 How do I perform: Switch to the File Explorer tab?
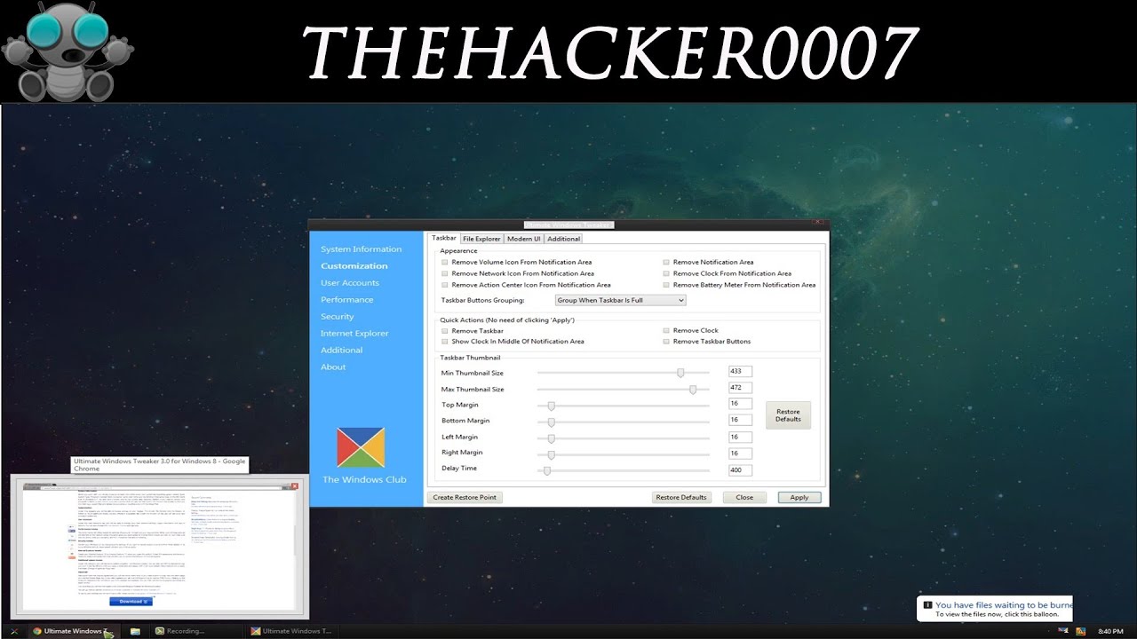(481, 239)
